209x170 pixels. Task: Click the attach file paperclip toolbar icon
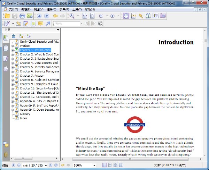18,24
